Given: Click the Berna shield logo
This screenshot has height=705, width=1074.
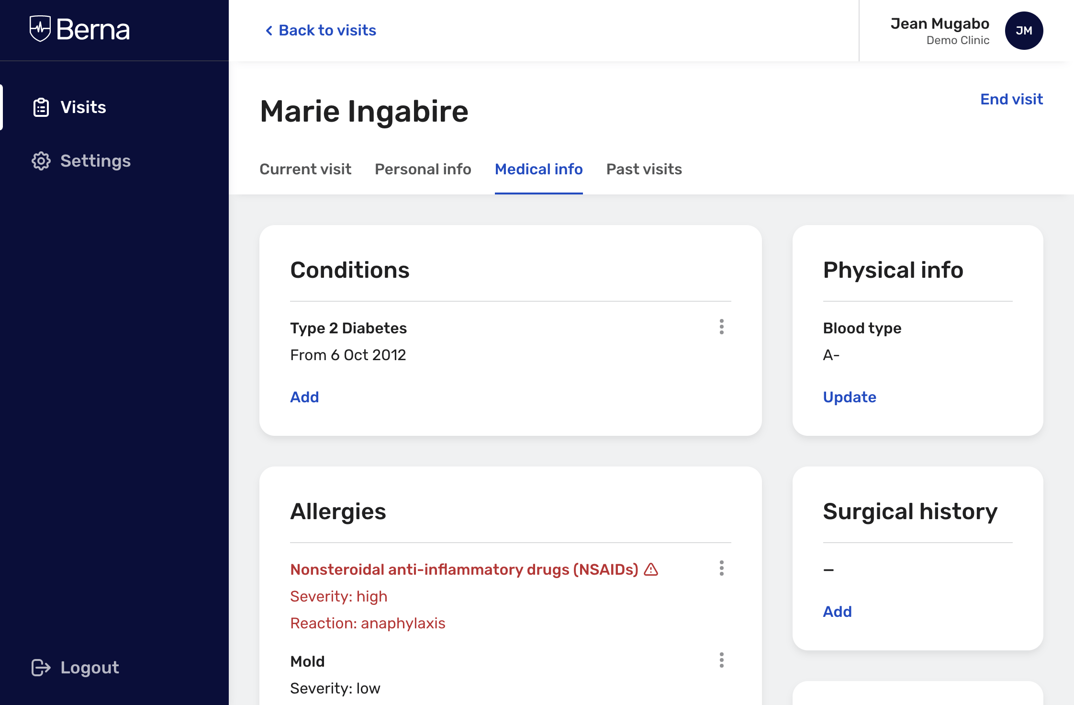Looking at the screenshot, I should [41, 30].
